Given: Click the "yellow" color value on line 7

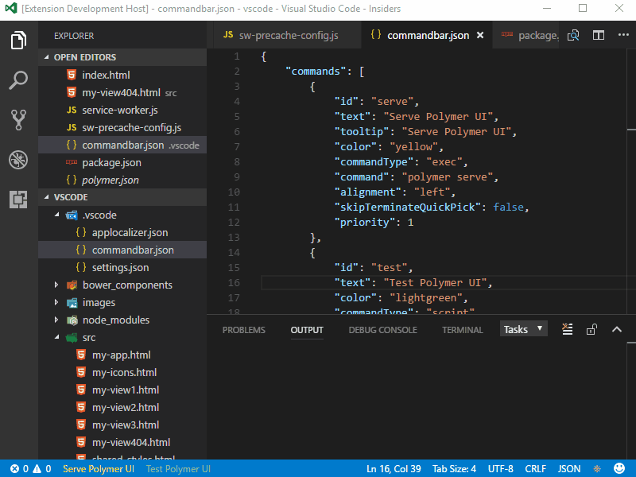Looking at the screenshot, I should tap(413, 146).
